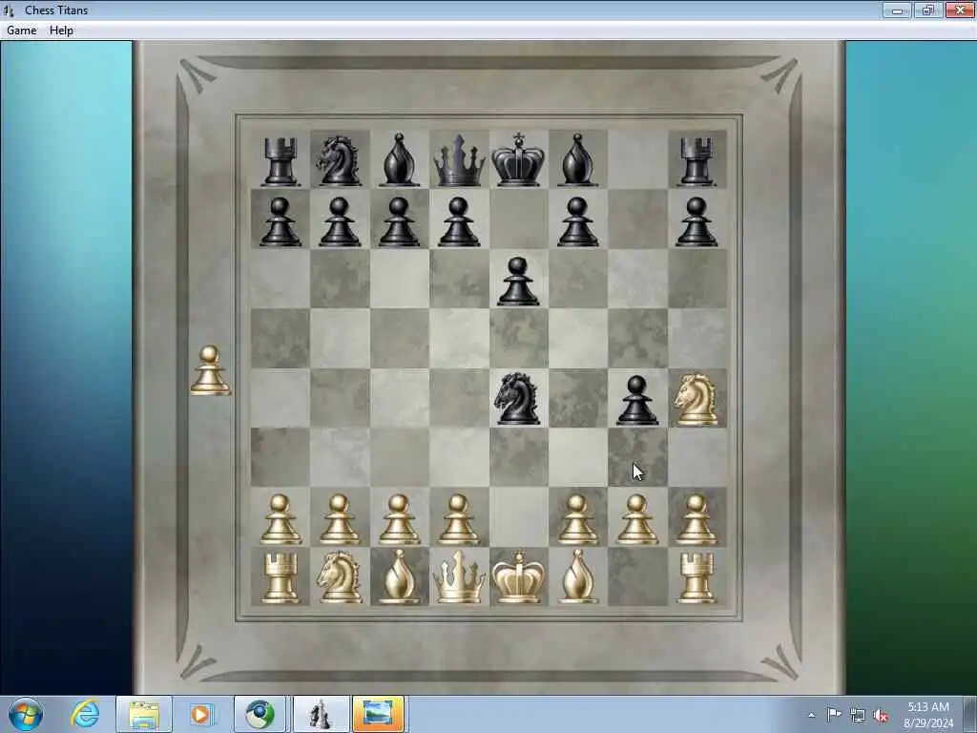This screenshot has width=977, height=733.
Task: Select the white pawn on h2
Action: tap(696, 519)
